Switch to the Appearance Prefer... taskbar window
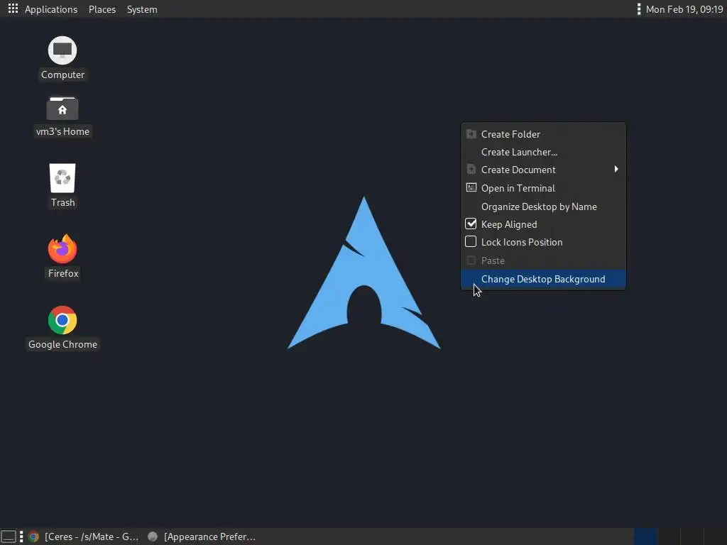 point(202,536)
